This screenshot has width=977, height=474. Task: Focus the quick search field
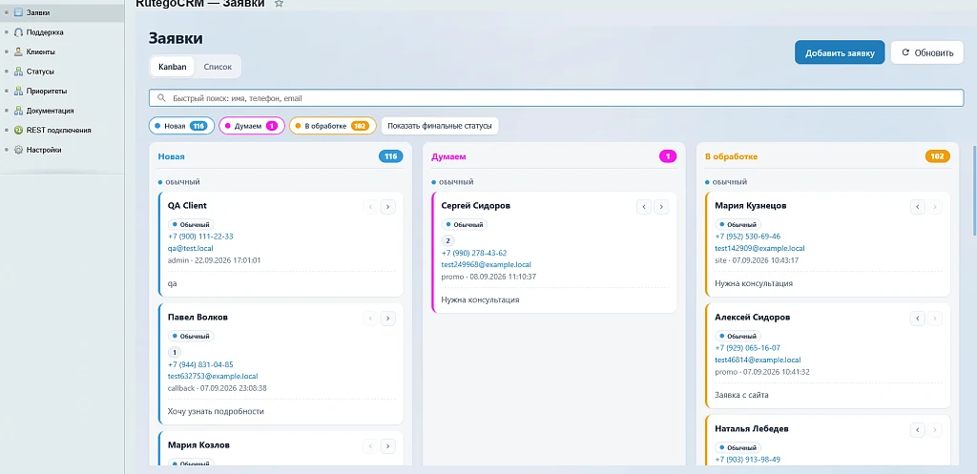pyautogui.click(x=556, y=98)
